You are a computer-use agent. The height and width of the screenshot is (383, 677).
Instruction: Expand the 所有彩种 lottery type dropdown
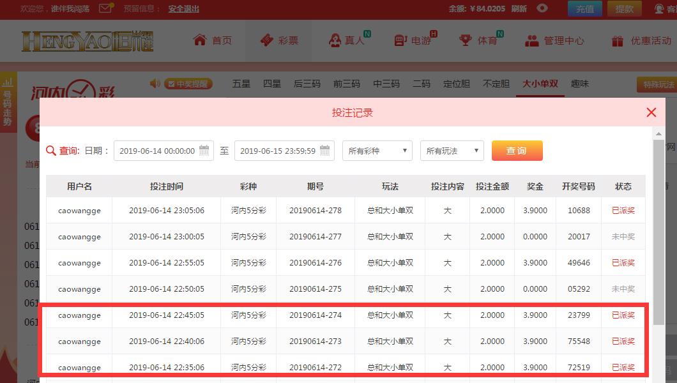[x=377, y=151]
